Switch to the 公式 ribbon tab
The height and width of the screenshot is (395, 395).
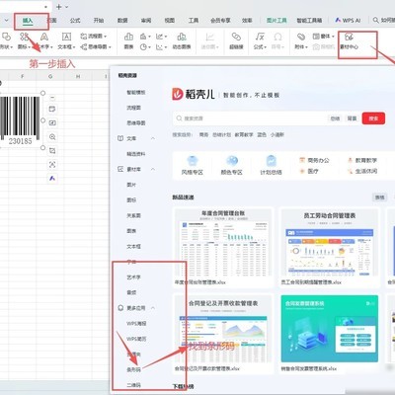[x=75, y=21]
